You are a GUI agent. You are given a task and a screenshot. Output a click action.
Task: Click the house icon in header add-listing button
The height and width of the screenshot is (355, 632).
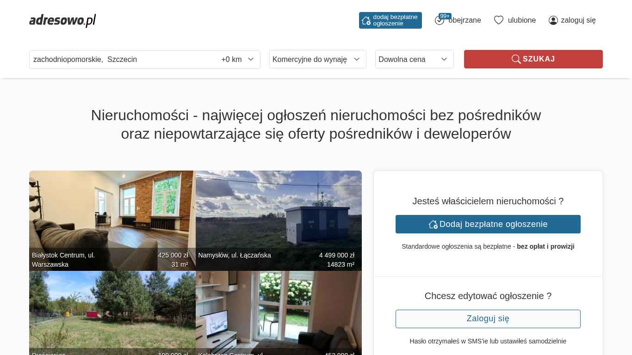coord(366,20)
